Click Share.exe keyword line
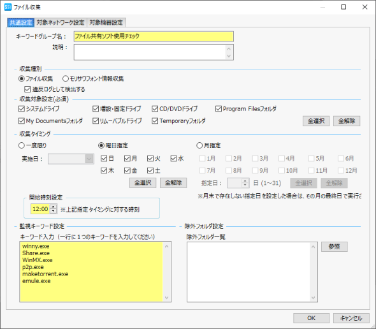 [x=36, y=253]
